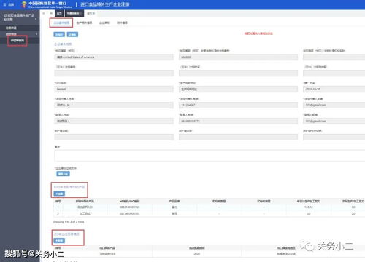Click the left arrow in the page tab strip
The width and height of the screenshot is (365, 262).
[44, 13]
